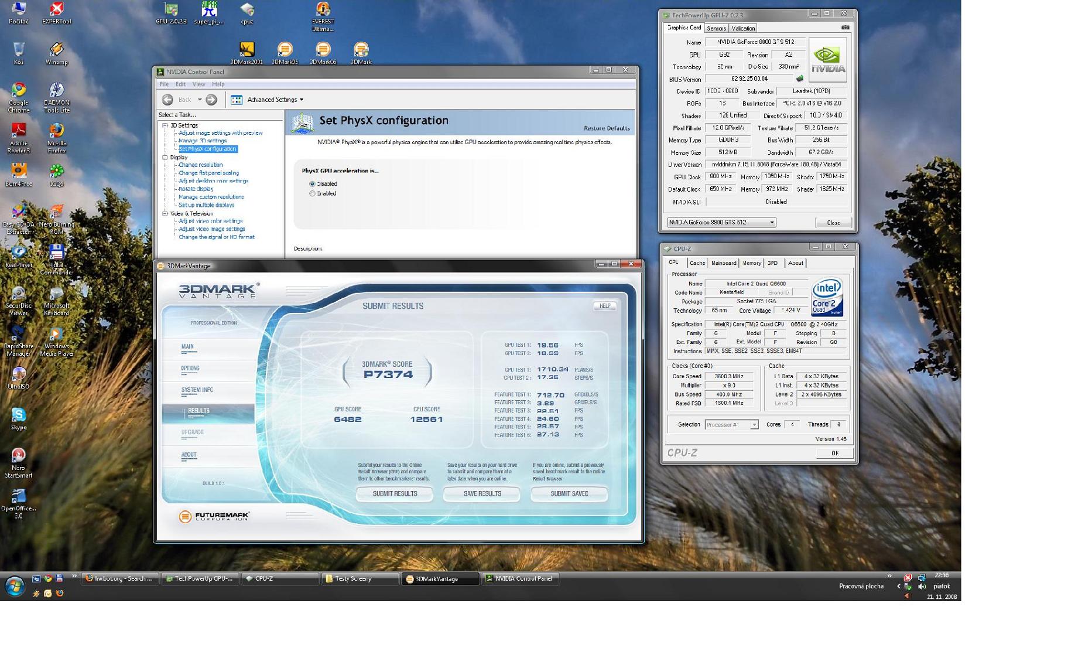The height and width of the screenshot is (668, 1068).
Task: Open the EXPERTool desktop icon
Action: (56, 13)
